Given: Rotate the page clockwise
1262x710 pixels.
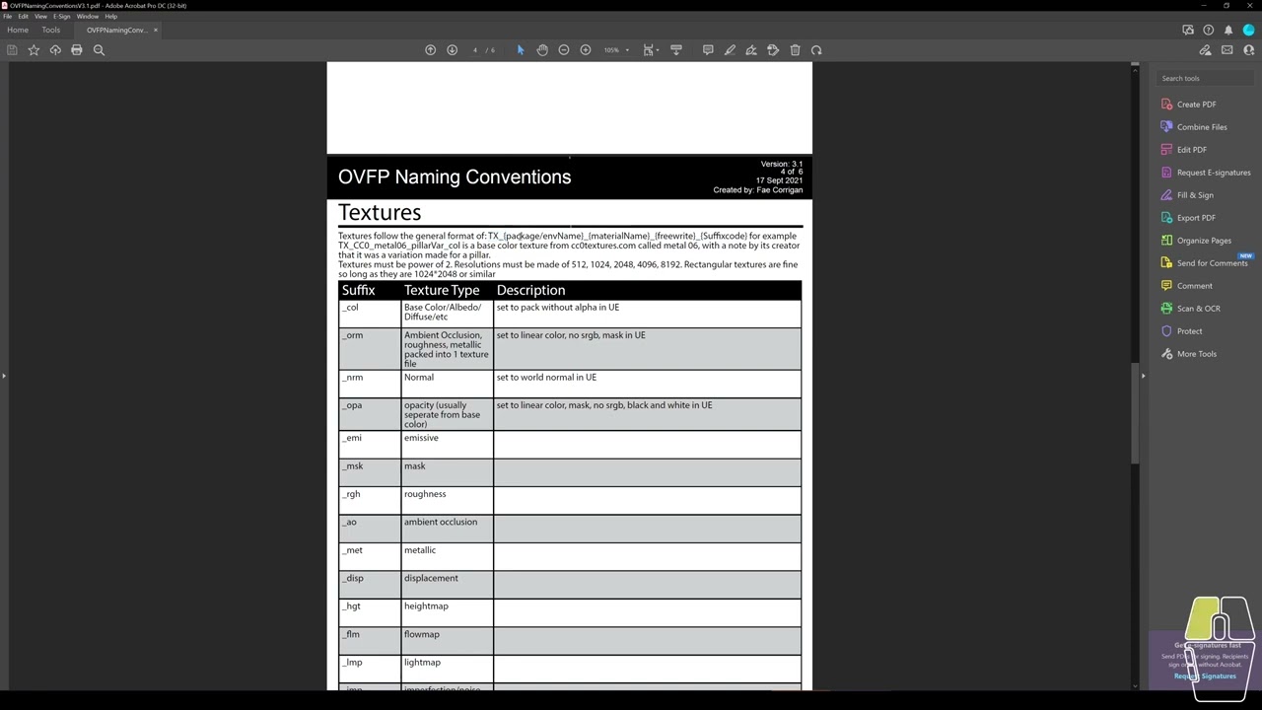Looking at the screenshot, I should [816, 50].
